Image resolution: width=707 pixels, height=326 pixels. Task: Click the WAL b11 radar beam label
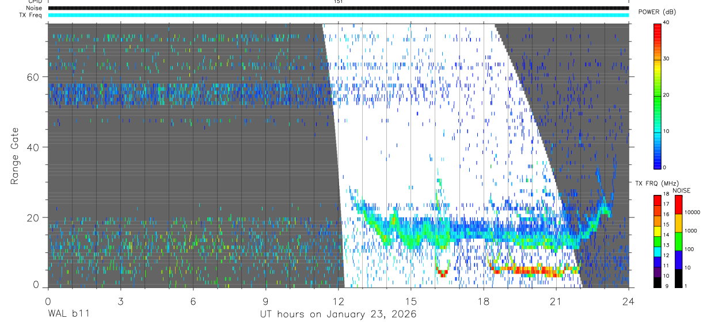69,315
